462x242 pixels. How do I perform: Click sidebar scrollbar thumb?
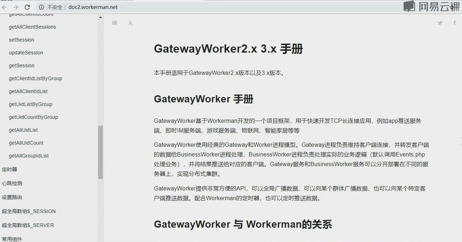(x=101, y=152)
